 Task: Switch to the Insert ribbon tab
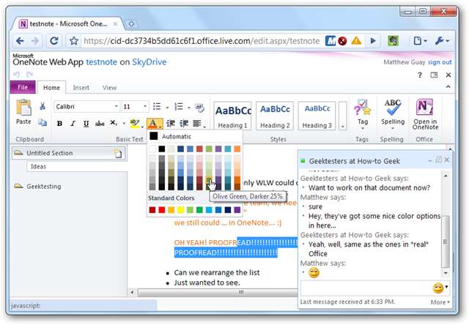click(x=81, y=88)
